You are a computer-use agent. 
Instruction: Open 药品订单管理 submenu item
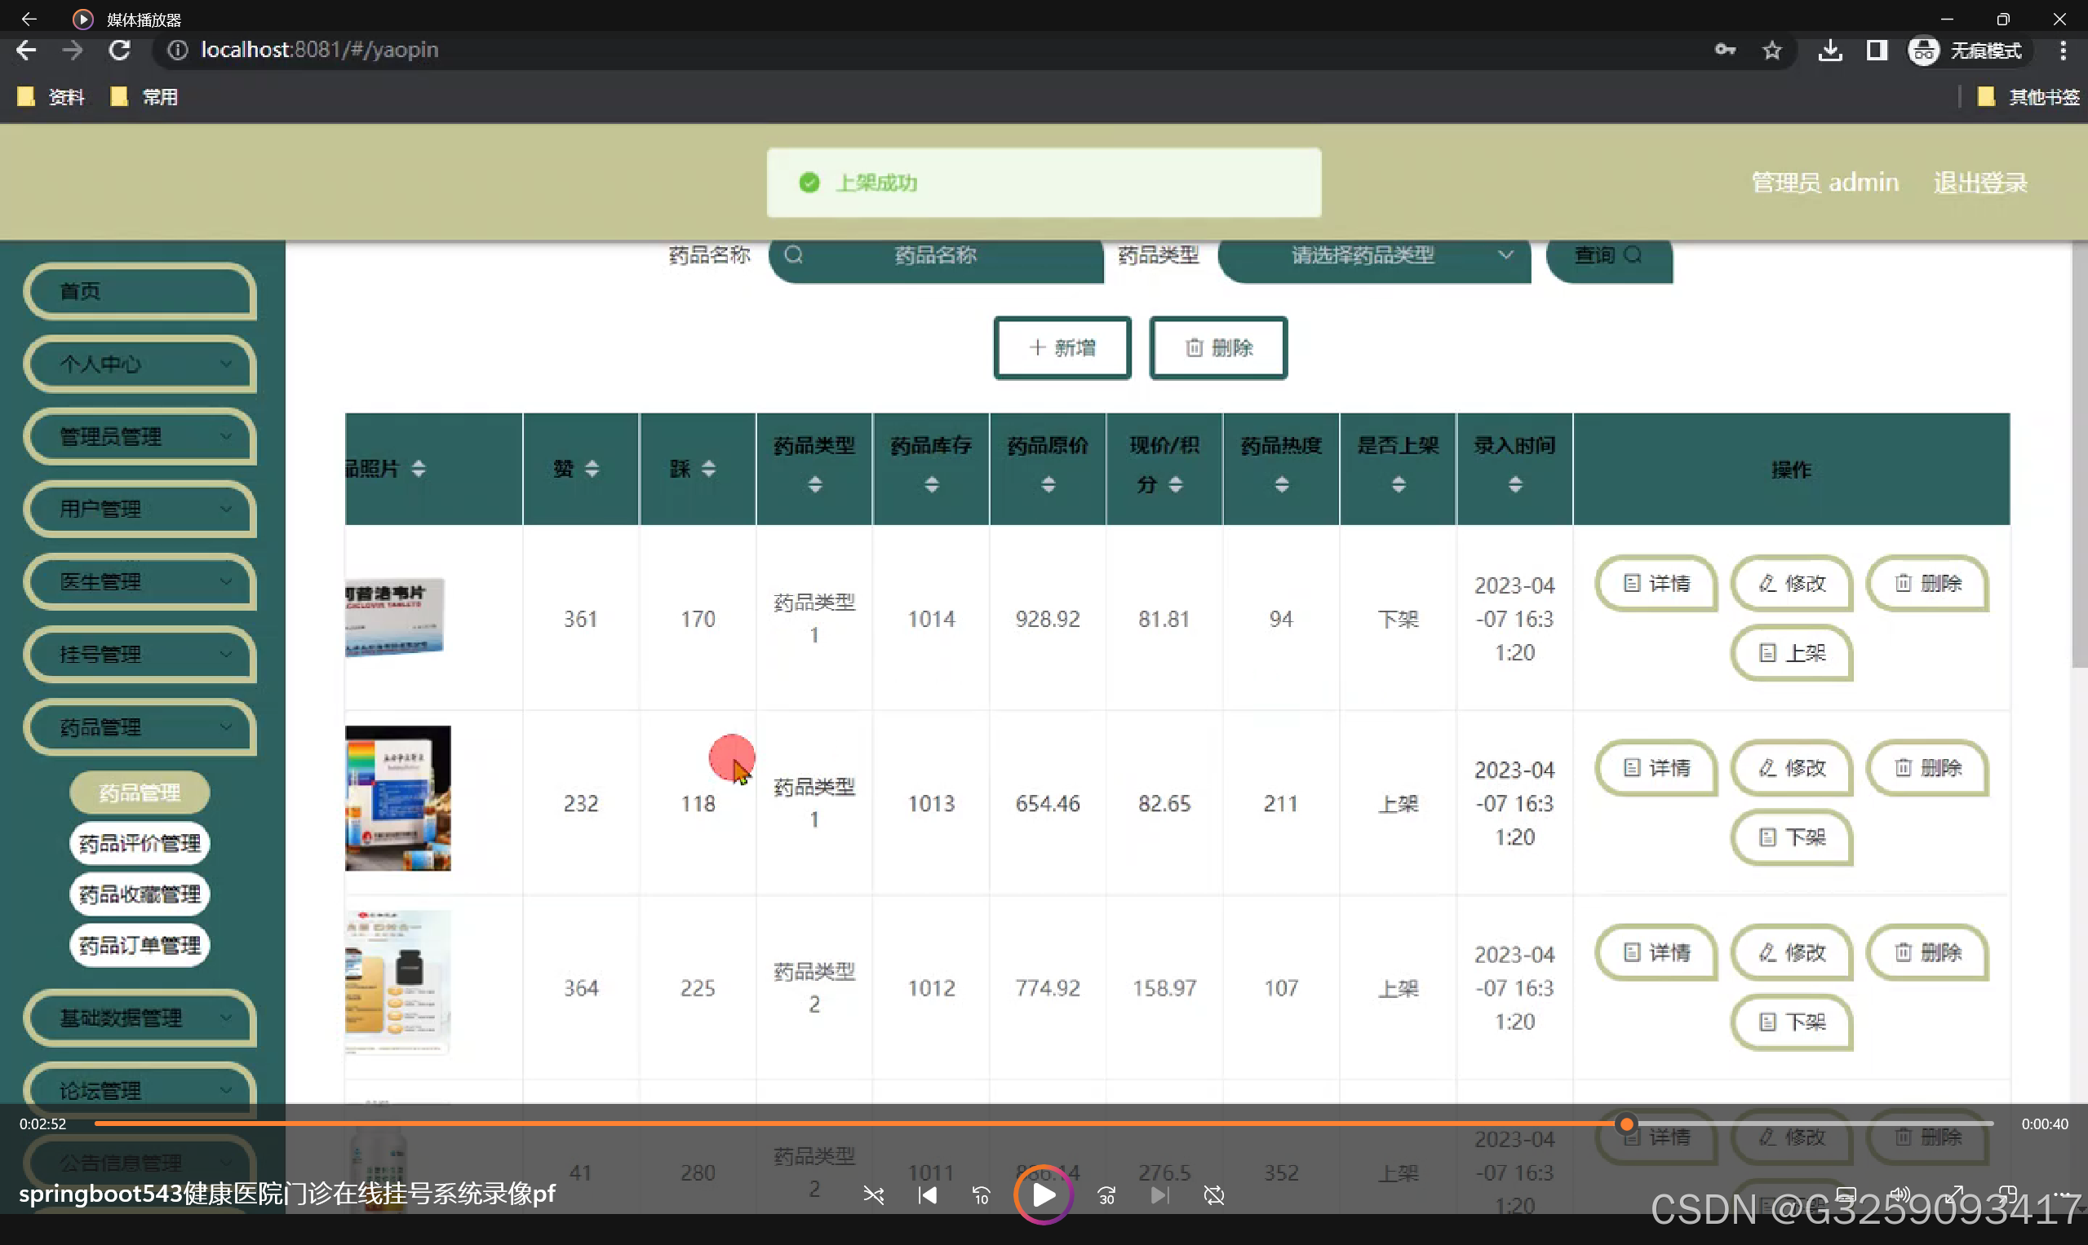pos(140,946)
